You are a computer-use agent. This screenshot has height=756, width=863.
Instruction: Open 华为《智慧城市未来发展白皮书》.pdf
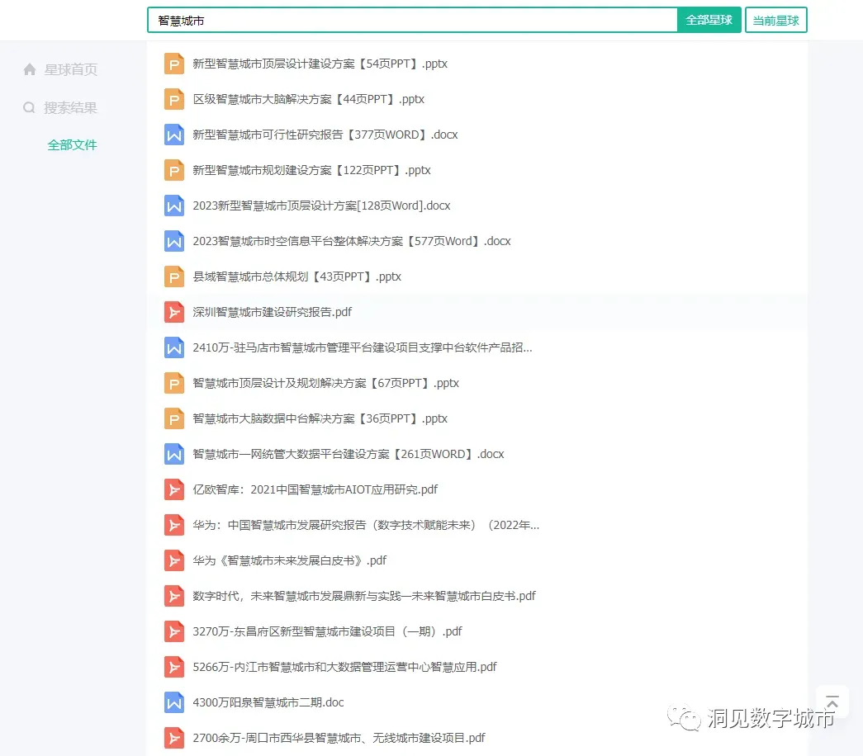click(290, 560)
